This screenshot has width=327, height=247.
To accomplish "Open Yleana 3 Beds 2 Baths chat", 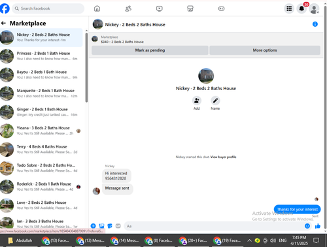I will tap(41, 131).
